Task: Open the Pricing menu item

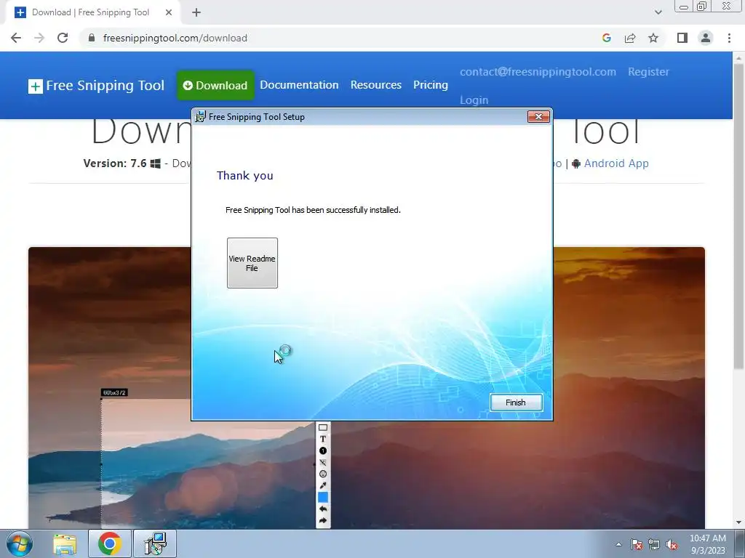Action: (x=431, y=85)
